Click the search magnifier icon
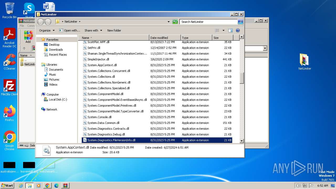The height and width of the screenshot is (189, 336). [x=240, y=22]
